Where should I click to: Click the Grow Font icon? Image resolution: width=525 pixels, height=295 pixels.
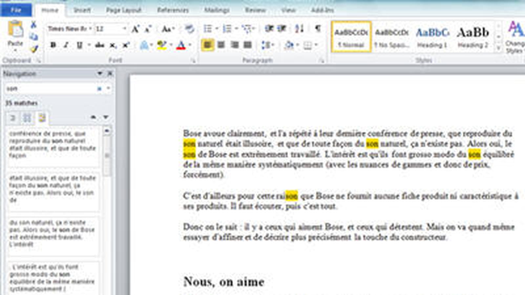tap(135, 29)
